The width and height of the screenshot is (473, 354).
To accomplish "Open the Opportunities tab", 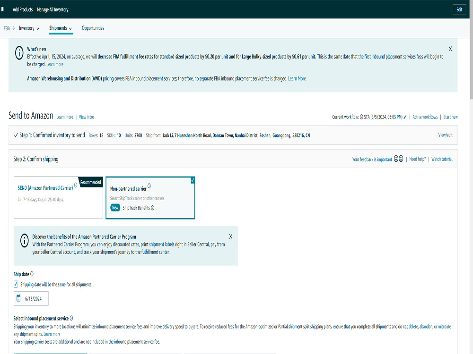I will (x=93, y=28).
